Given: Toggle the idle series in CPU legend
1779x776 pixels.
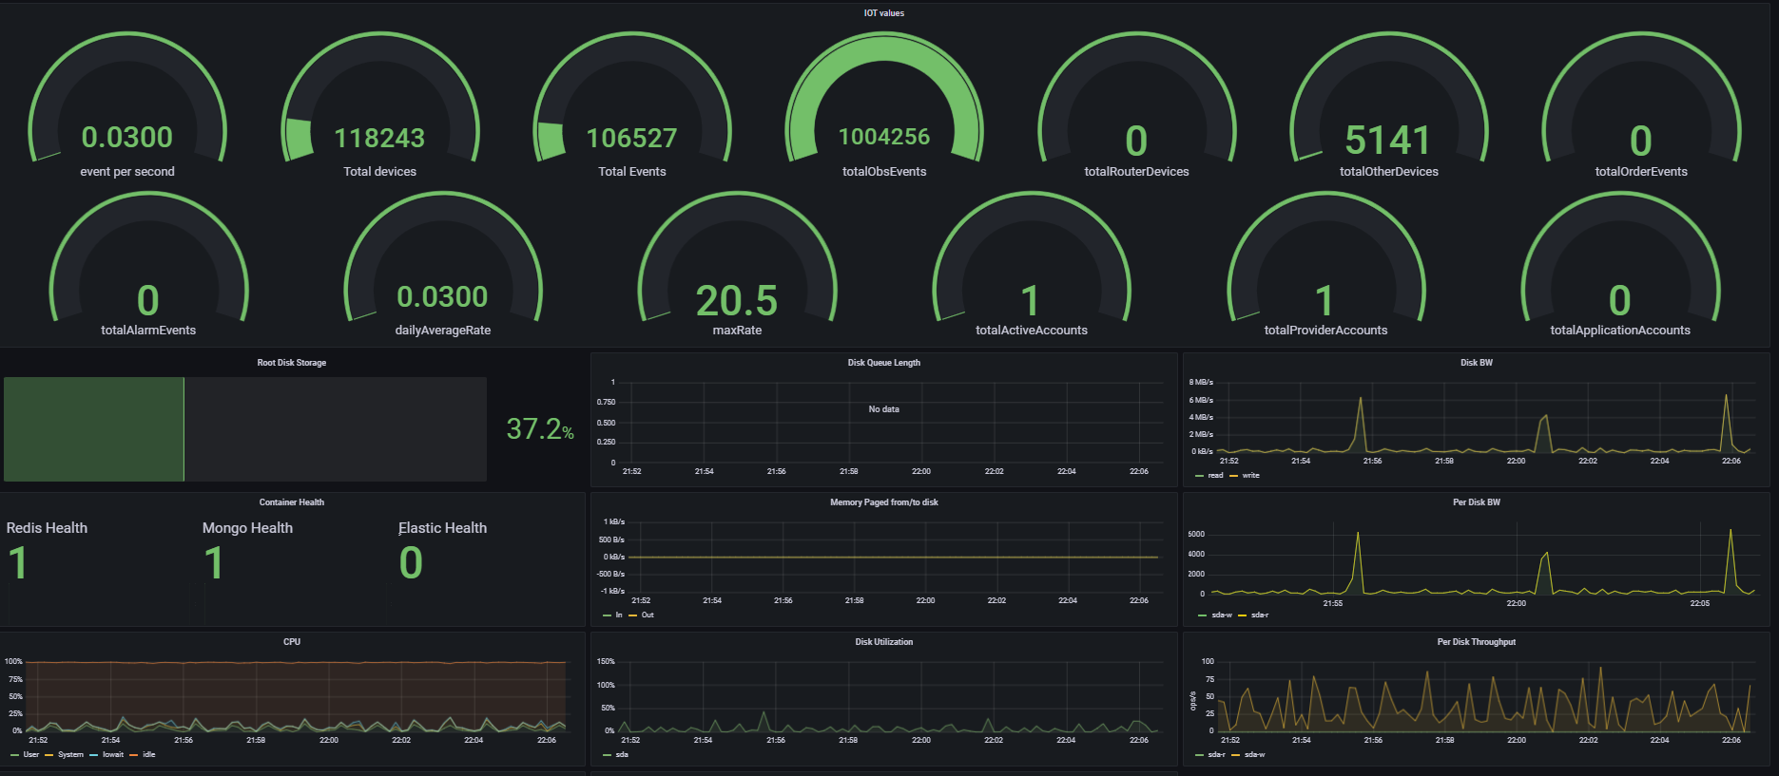Looking at the screenshot, I should 148,755.
